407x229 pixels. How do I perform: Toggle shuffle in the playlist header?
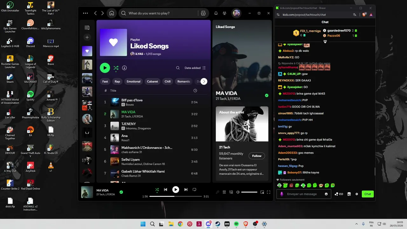click(116, 68)
